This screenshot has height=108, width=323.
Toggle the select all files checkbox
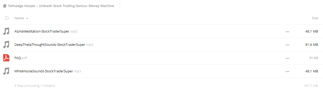pos(7,18)
